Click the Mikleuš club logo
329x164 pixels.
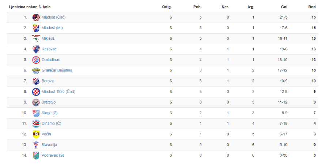click(x=36, y=39)
